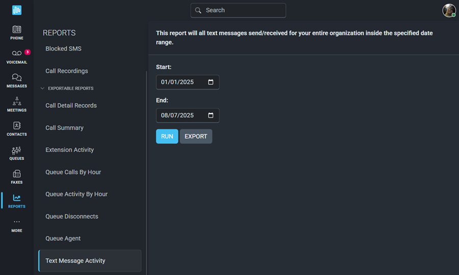Select the Call Detail Records report
This screenshot has width=459, height=275.
(71, 105)
